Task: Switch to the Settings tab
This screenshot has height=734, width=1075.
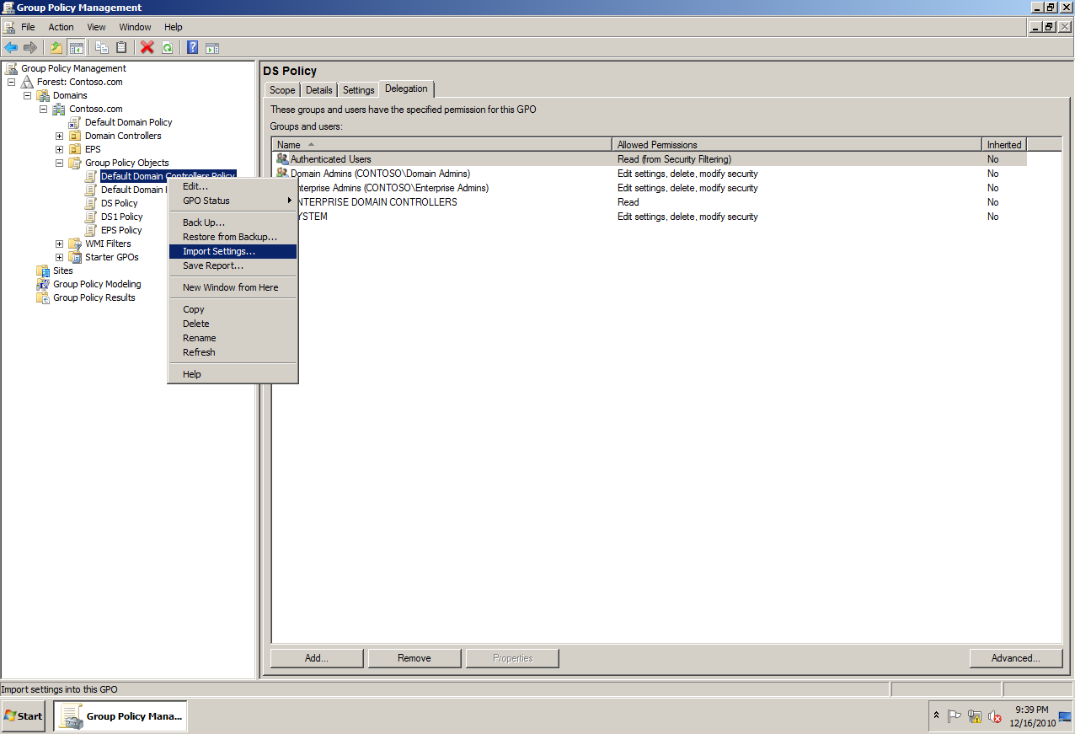Action: (358, 88)
